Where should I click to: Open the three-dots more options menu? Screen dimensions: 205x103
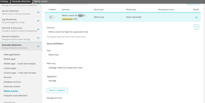tap(196, 27)
